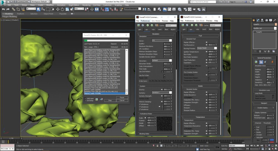Screen dimensions: 278x151
Task: Enable the Velocities channel checkbox
Action: tap(255, 137)
